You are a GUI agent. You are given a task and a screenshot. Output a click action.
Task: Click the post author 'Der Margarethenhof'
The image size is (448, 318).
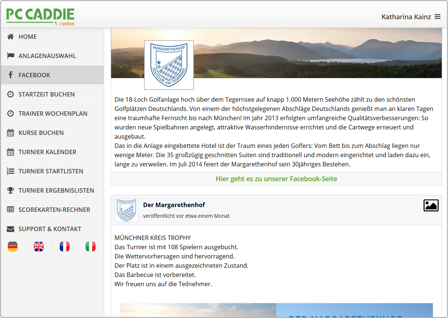(174, 205)
